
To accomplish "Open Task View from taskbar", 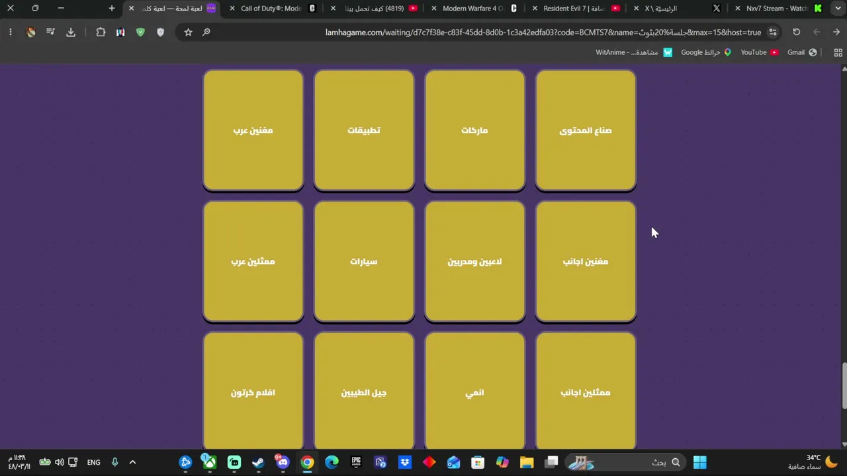I will click(x=551, y=462).
